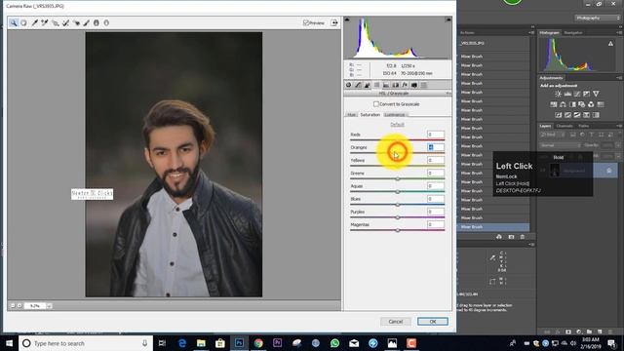Viewport: 624px width, 351px height.
Task: Open the Detail panel icon
Action: coord(368,85)
